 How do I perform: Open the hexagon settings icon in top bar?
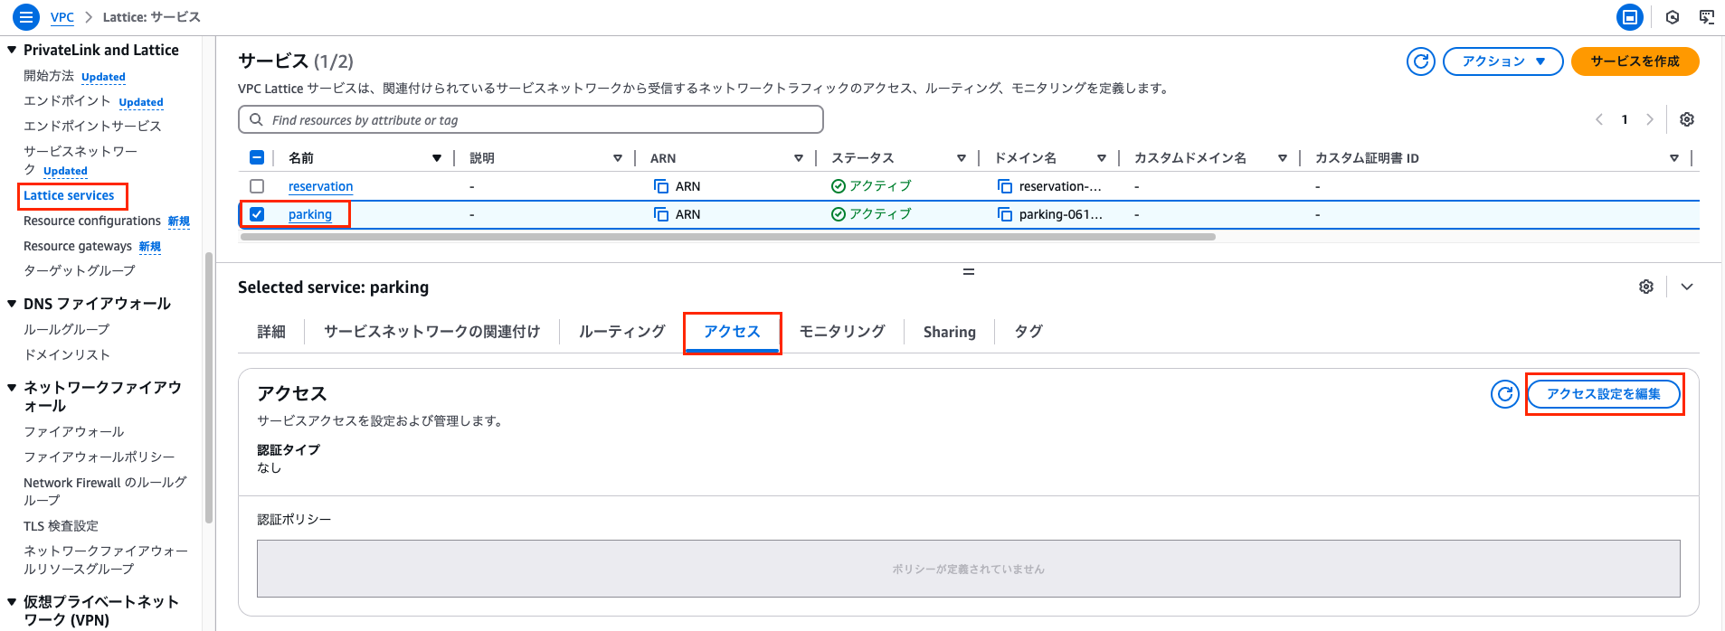coord(1673,16)
